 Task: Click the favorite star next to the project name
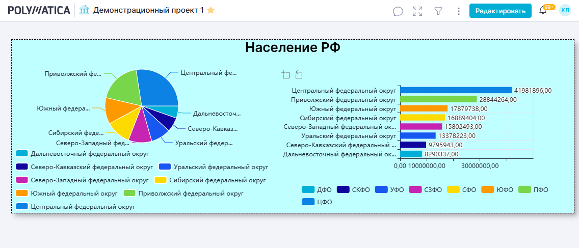pyautogui.click(x=210, y=10)
